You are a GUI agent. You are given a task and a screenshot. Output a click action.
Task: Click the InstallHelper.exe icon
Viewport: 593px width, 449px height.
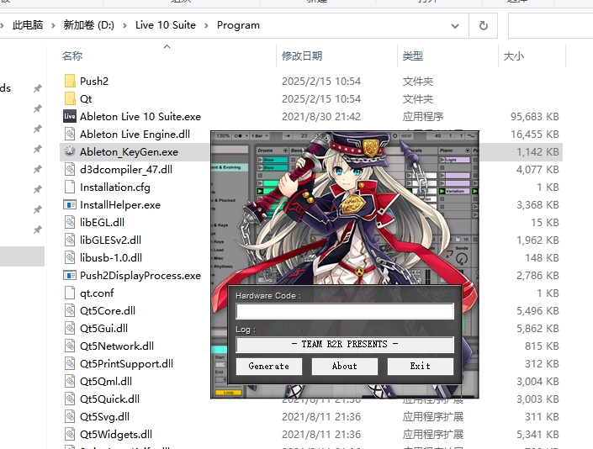(70, 205)
